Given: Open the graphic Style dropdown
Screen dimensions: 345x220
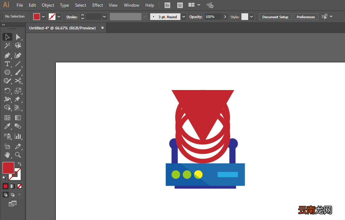Looking at the screenshot, I should (252, 17).
